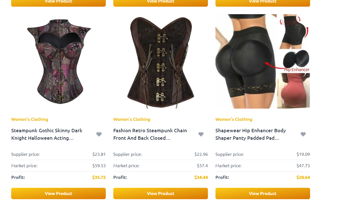The width and height of the screenshot is (341, 205).
Task: View Product for the $35.72 profit corset
Action: coord(58,194)
